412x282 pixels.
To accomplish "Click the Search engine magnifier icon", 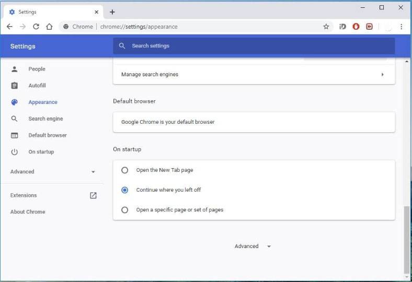I will [x=15, y=119].
